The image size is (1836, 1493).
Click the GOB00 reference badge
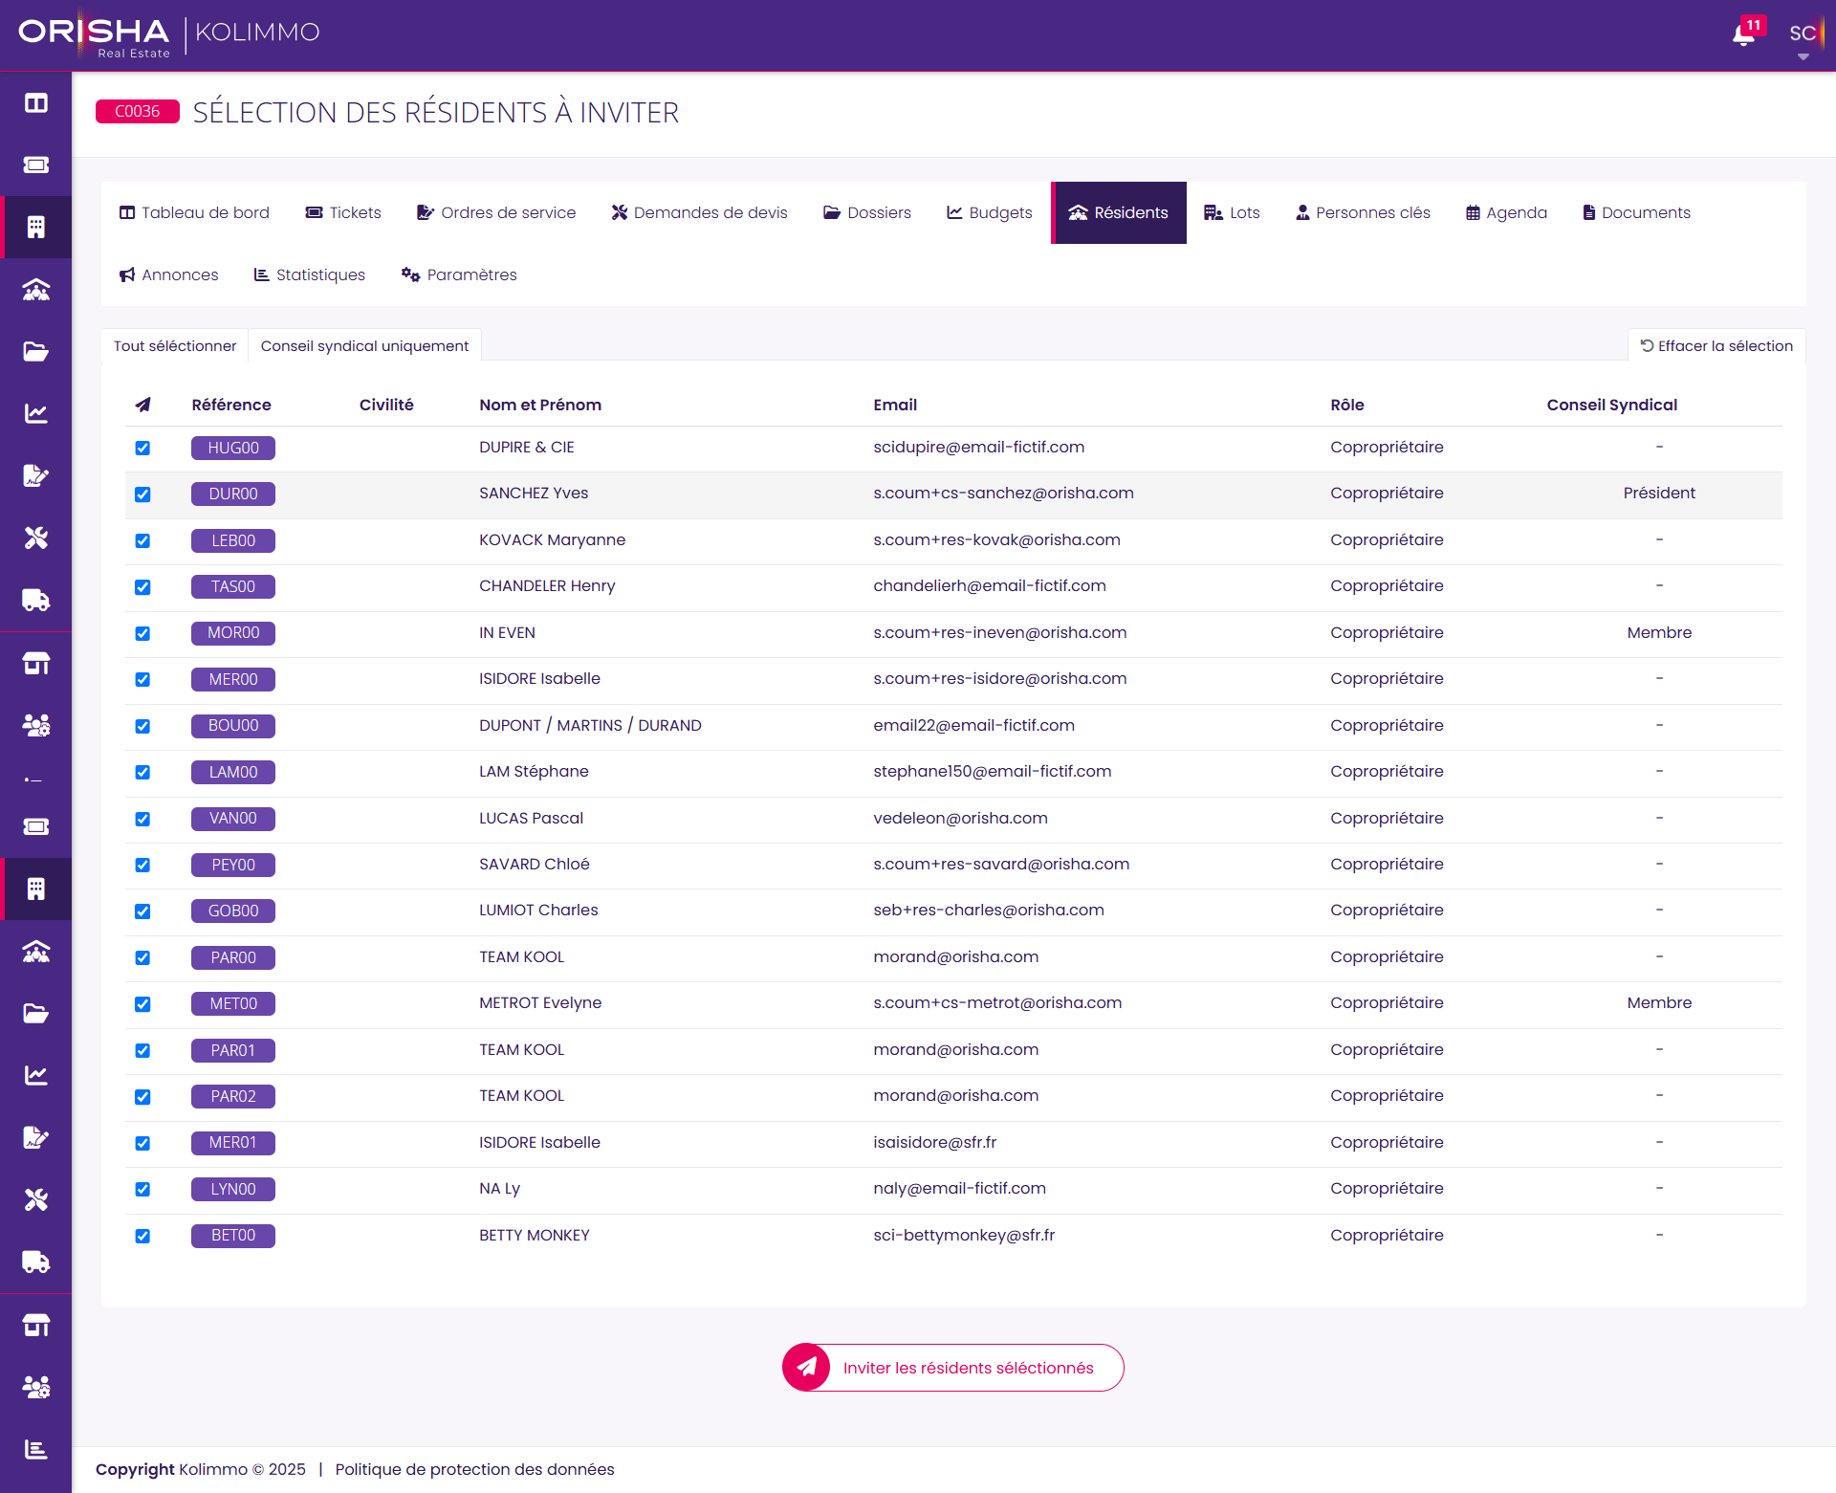(x=233, y=911)
